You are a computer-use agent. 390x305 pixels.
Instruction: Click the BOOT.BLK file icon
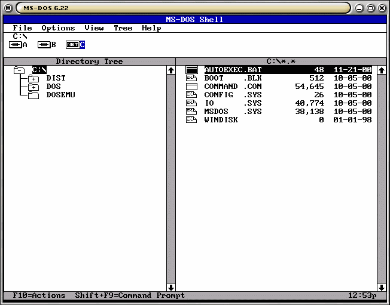click(191, 78)
